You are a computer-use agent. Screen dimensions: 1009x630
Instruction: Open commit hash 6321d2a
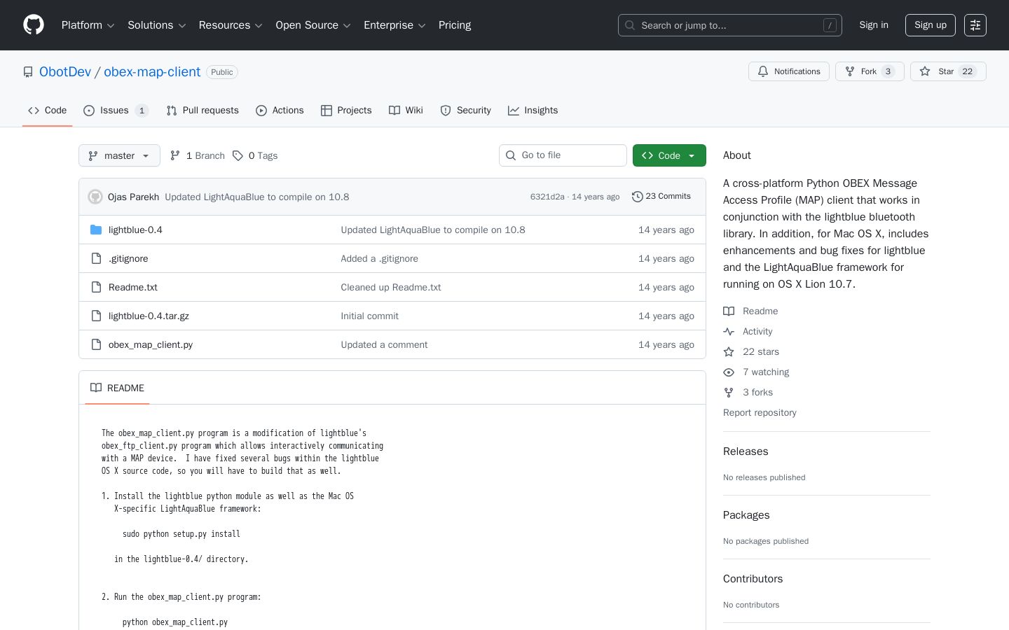tap(547, 197)
